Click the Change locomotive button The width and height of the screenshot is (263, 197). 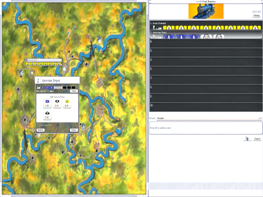256,16
